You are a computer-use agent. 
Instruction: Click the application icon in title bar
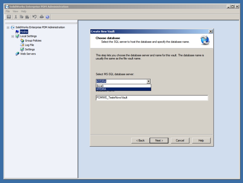click(7, 7)
